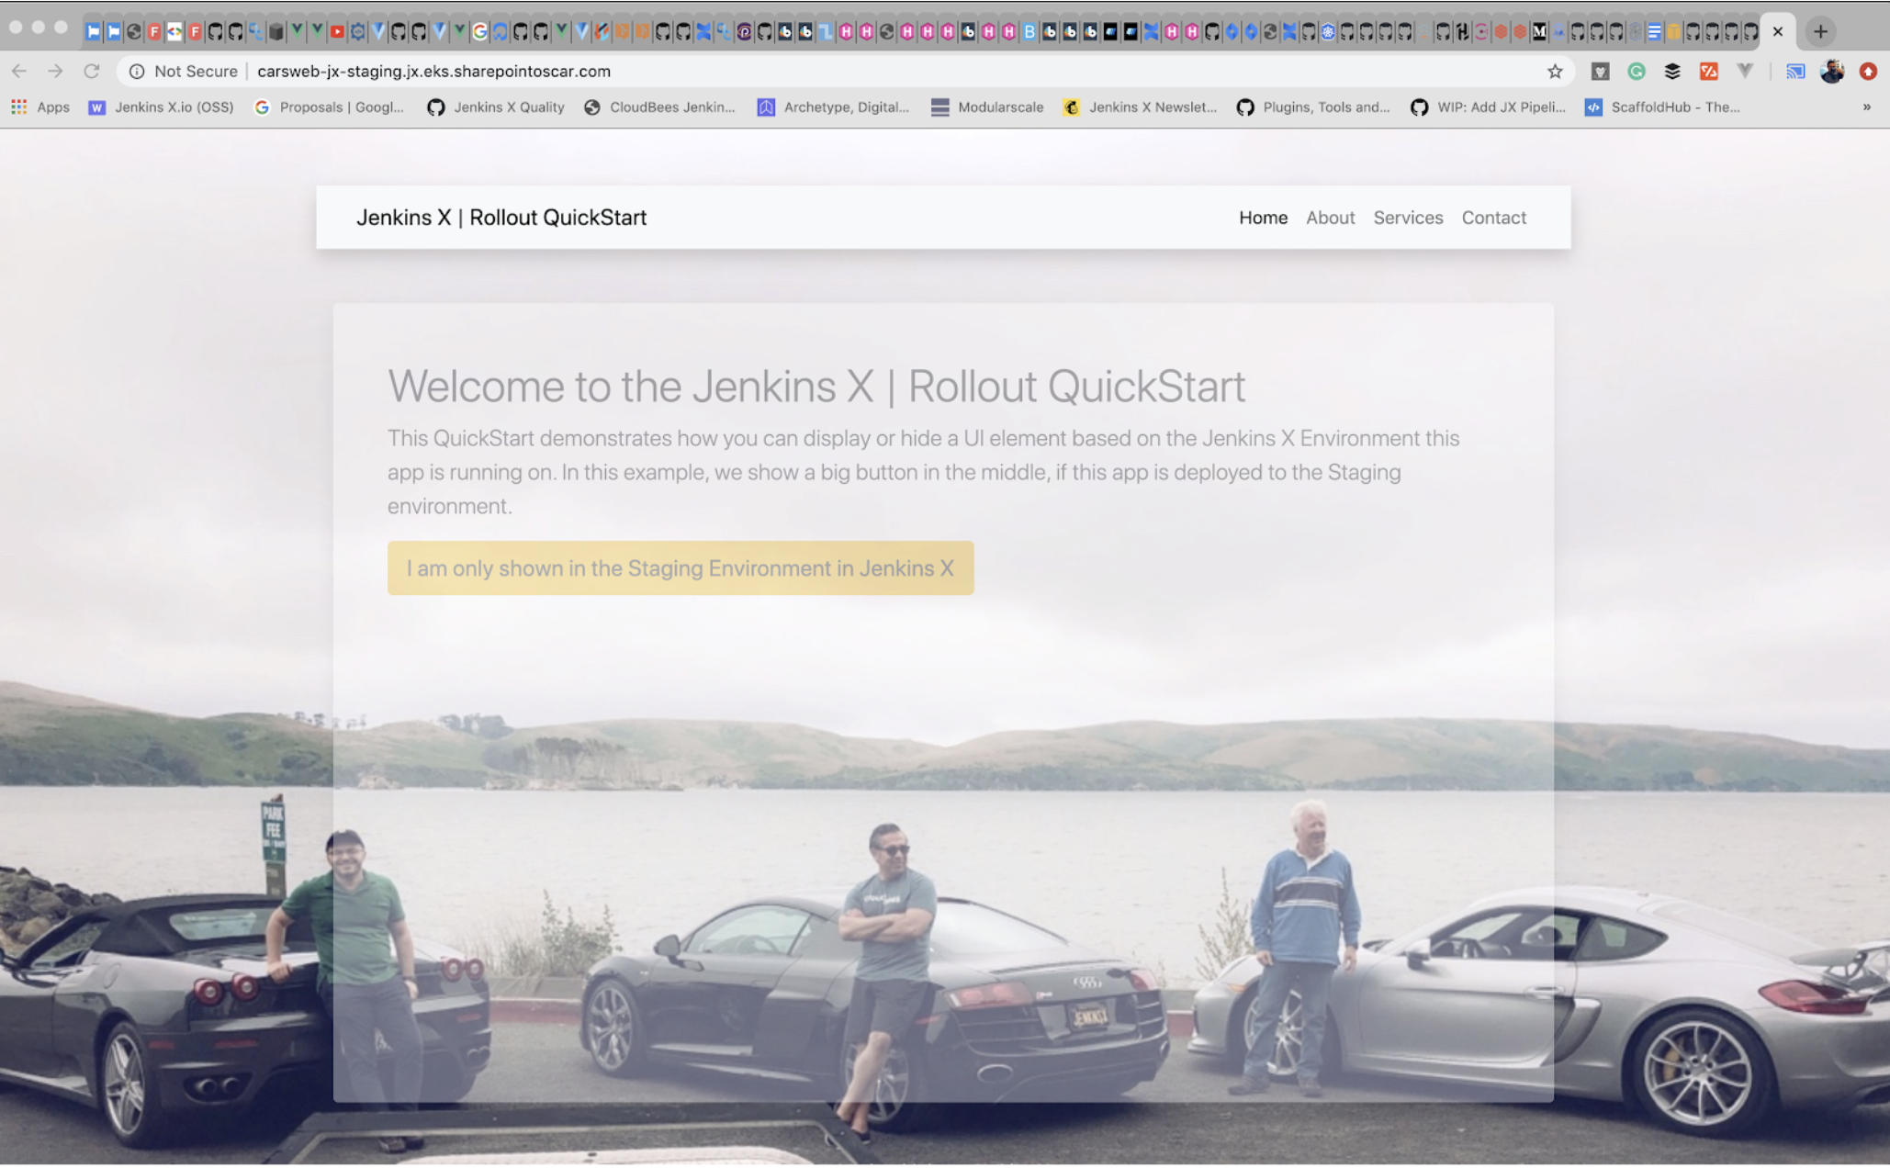Screen dimensions: 1890x1168
Task: Open the CloudBees Jenkin... bookmark
Action: click(659, 107)
